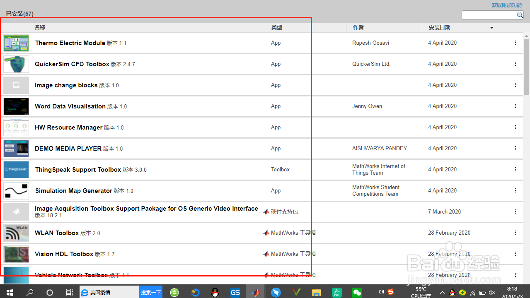
Task: Click the vertical scrollbar thumb
Action: tap(527, 67)
